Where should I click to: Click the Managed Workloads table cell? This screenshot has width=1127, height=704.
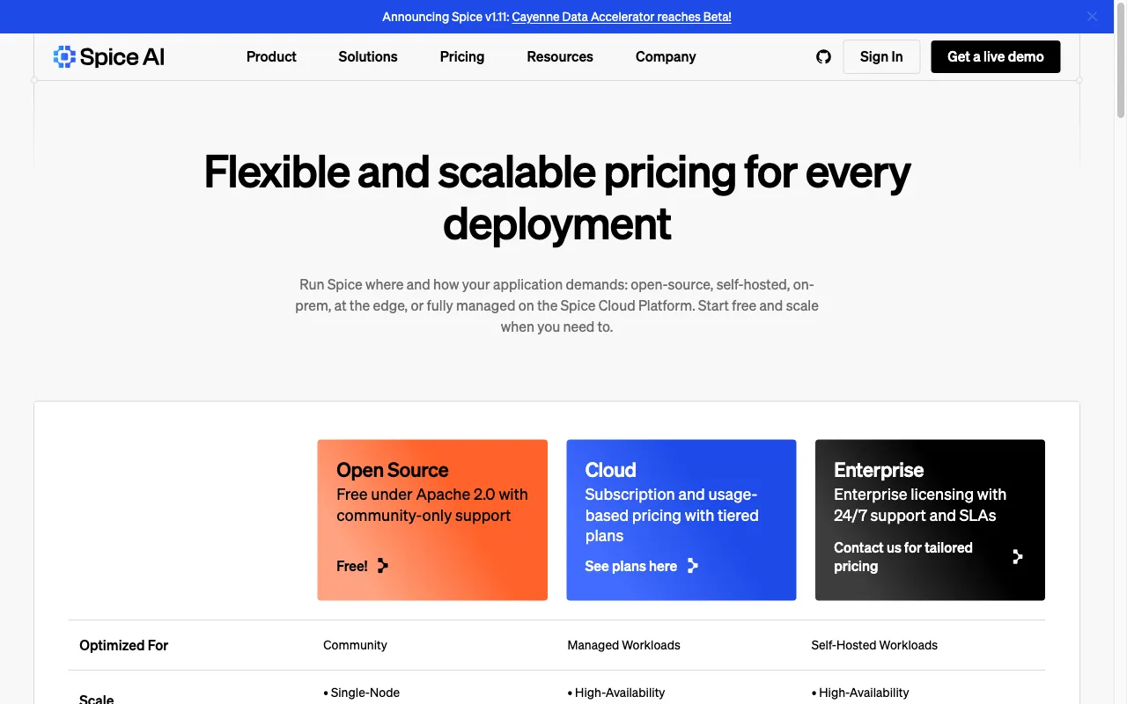point(623,645)
